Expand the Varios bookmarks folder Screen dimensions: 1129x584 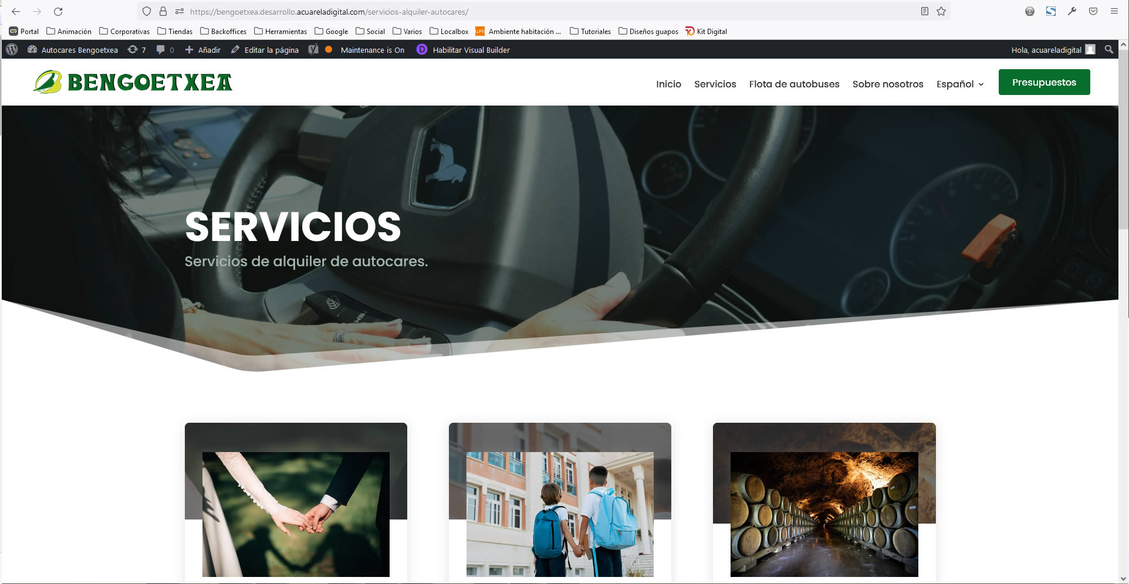[x=407, y=32]
